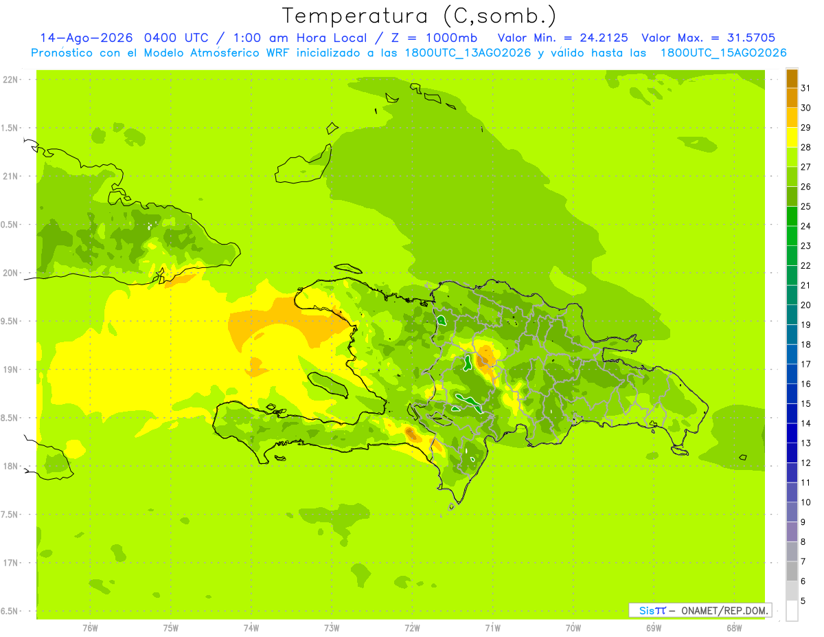Click the '70W' longitude label
Screen dimensions: 824x637
pyautogui.click(x=573, y=627)
